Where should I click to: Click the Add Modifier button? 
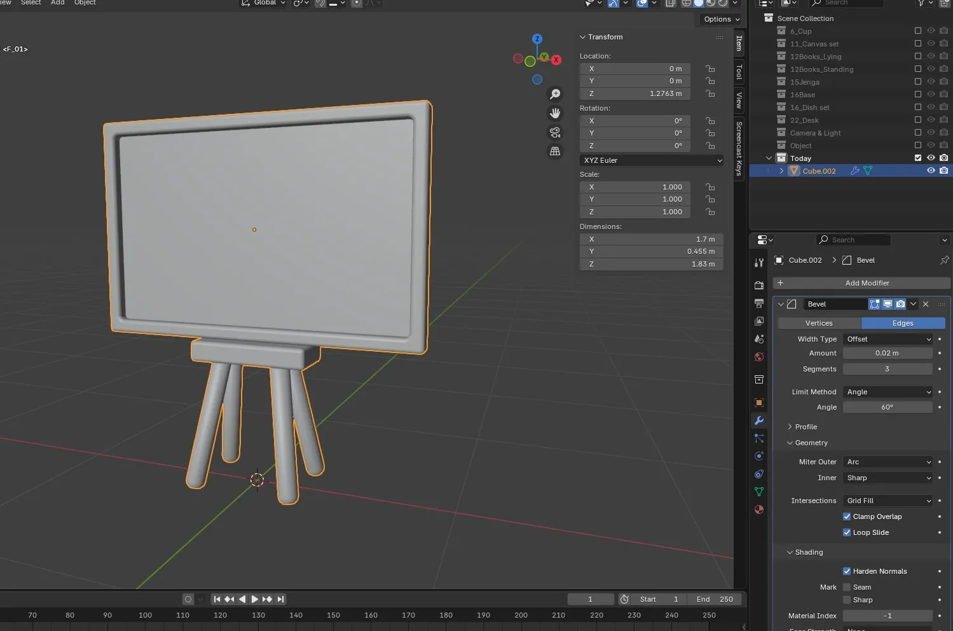coord(861,283)
